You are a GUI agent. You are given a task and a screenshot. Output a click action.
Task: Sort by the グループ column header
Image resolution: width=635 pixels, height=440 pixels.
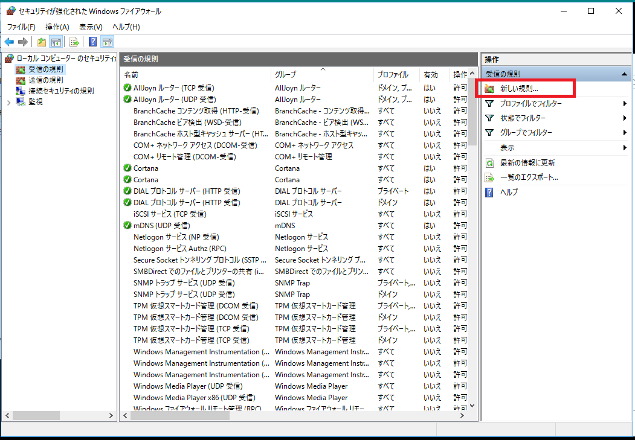(x=322, y=75)
